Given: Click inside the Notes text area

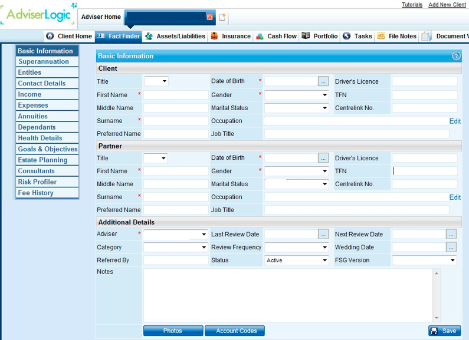Looking at the screenshot, I should (x=288, y=295).
